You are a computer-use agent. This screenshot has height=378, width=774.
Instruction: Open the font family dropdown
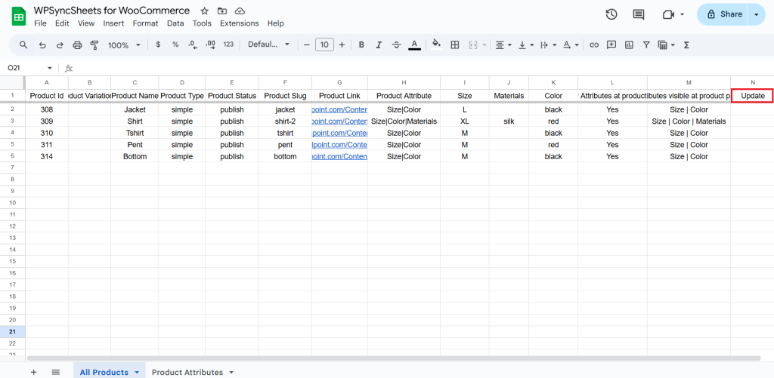point(268,45)
